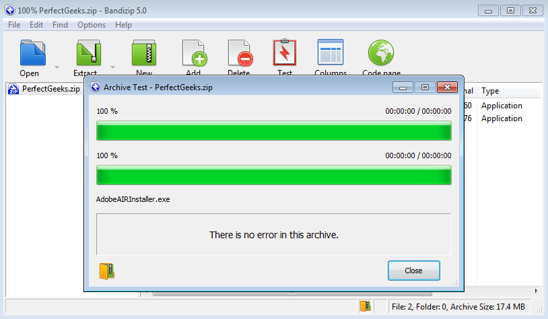Open the Options menu
Screen dimensions: 548x319
click(92, 25)
